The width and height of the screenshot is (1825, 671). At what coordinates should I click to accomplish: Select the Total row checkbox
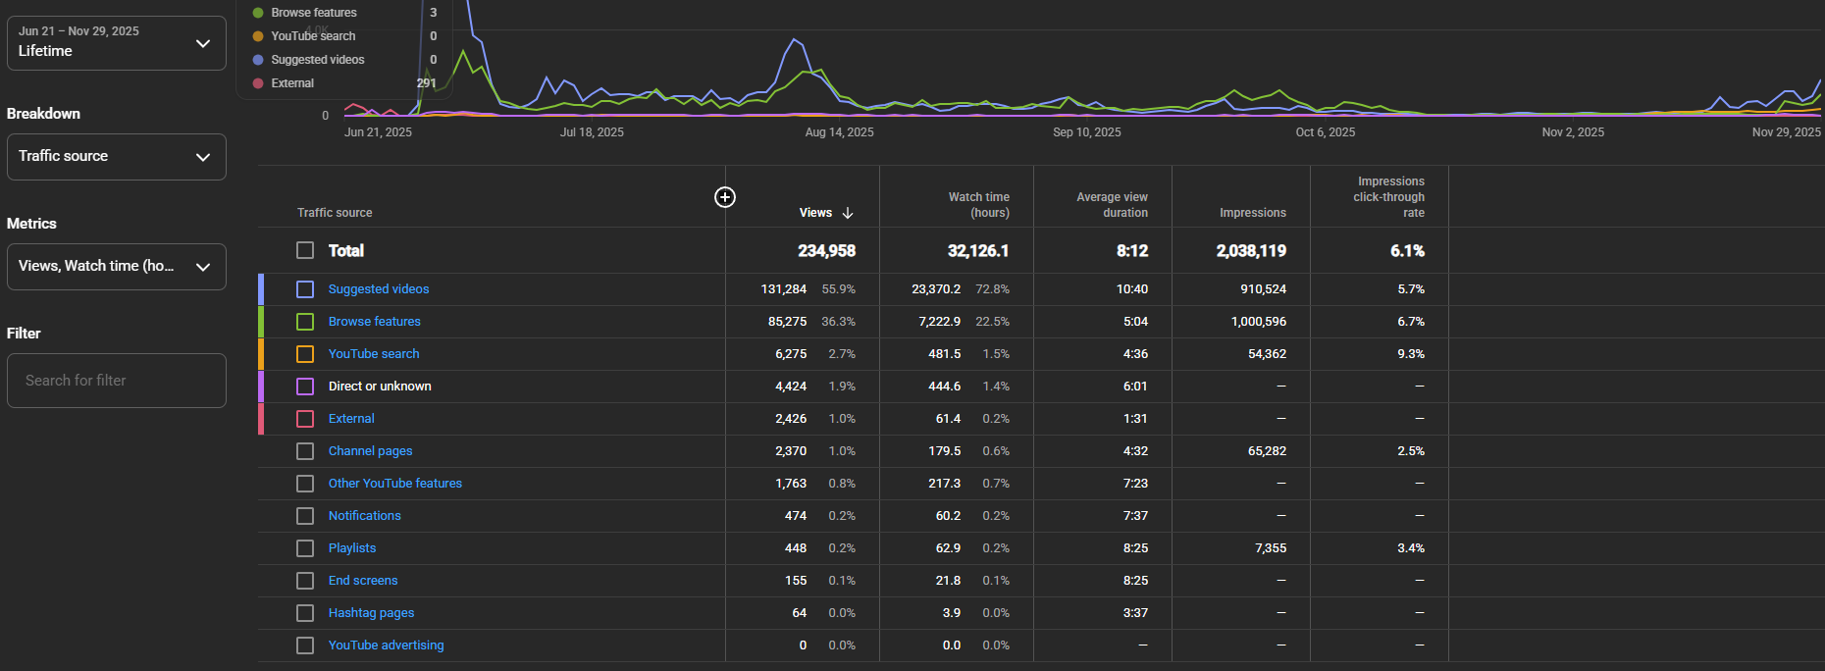click(x=305, y=250)
